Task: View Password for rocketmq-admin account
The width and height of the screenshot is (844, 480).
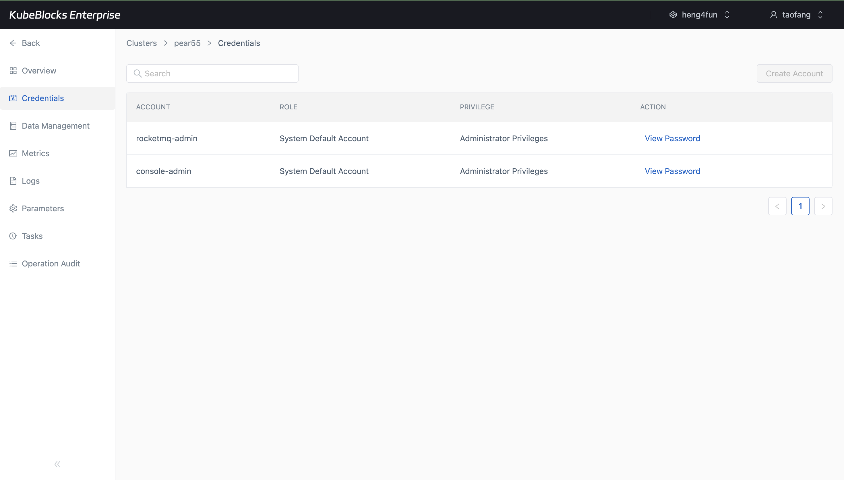Action: tap(672, 138)
